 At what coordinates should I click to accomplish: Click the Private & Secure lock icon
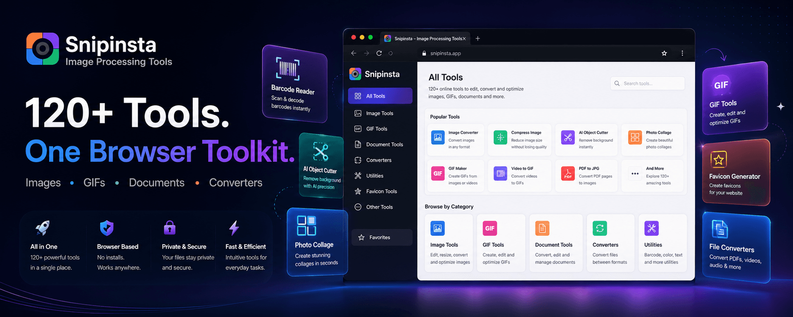pos(170,227)
